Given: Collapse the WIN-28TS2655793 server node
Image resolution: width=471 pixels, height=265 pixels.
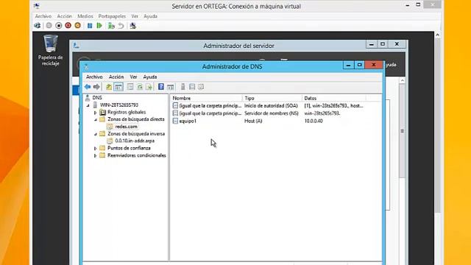Looking at the screenshot, I should 88,105.
